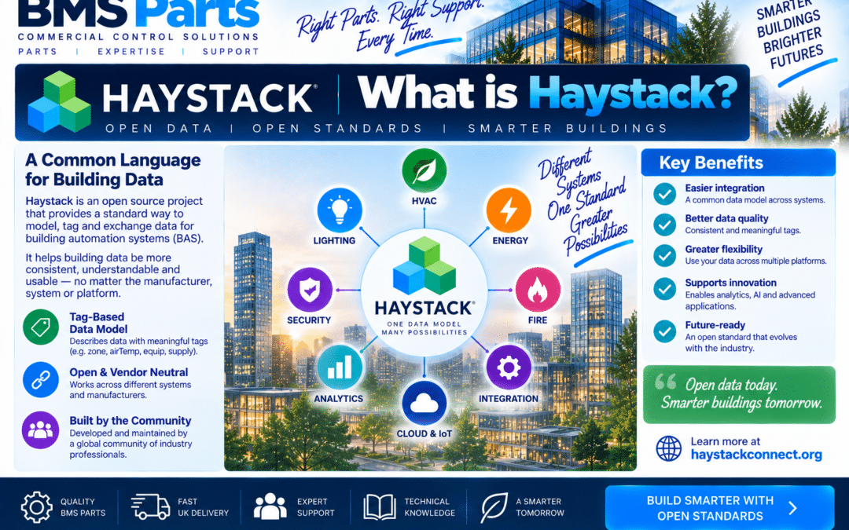Click the globe icon beside Learn more
Viewport: 849px width, 530px height.
click(x=669, y=448)
